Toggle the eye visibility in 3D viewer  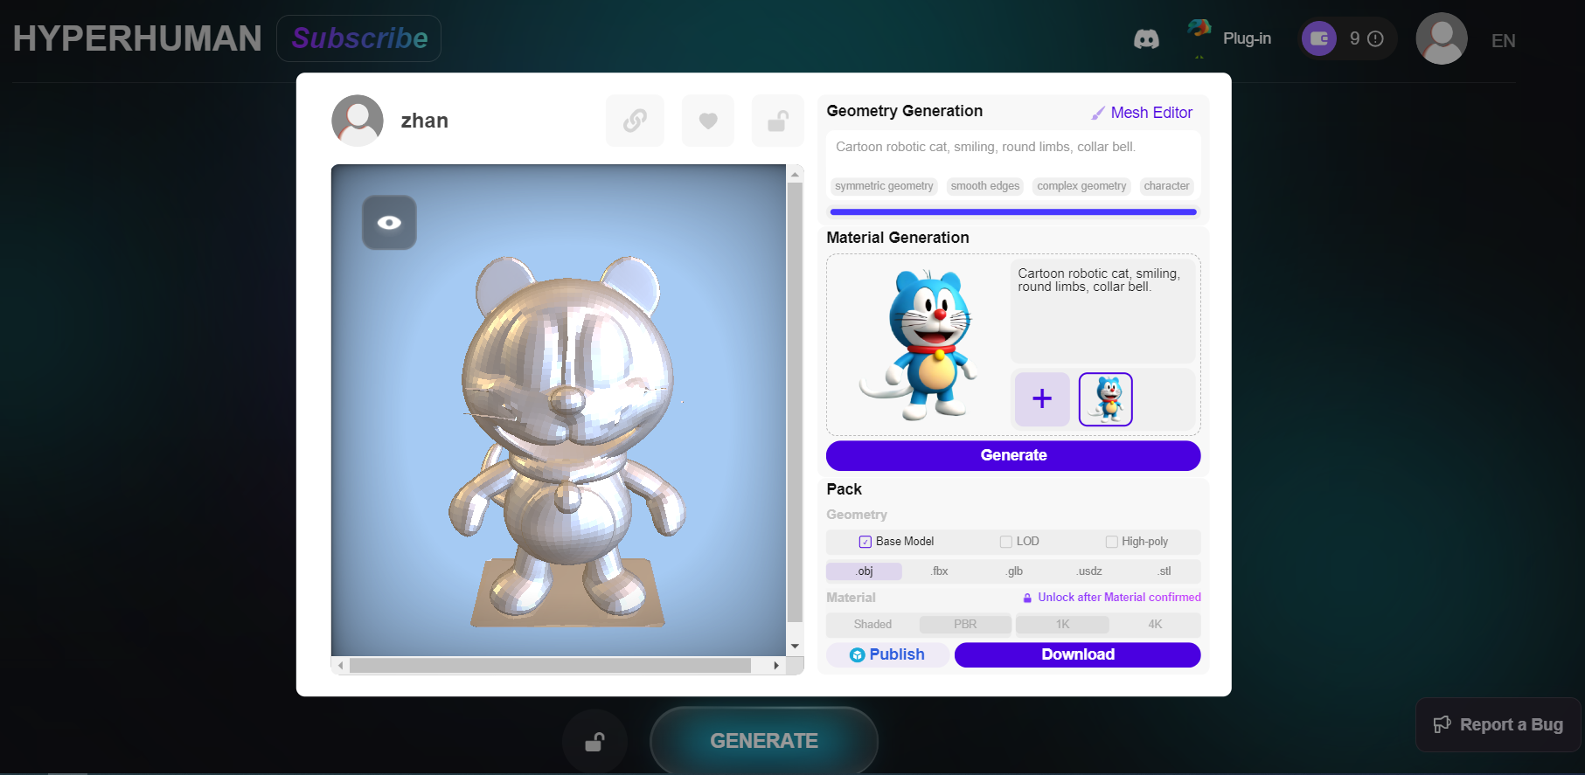(389, 223)
